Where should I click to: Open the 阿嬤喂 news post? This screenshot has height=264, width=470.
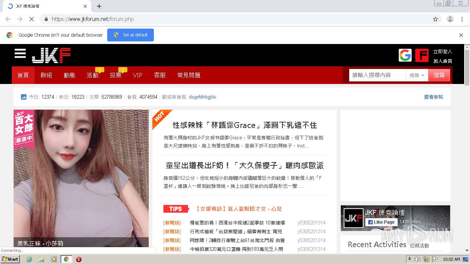coord(237,241)
